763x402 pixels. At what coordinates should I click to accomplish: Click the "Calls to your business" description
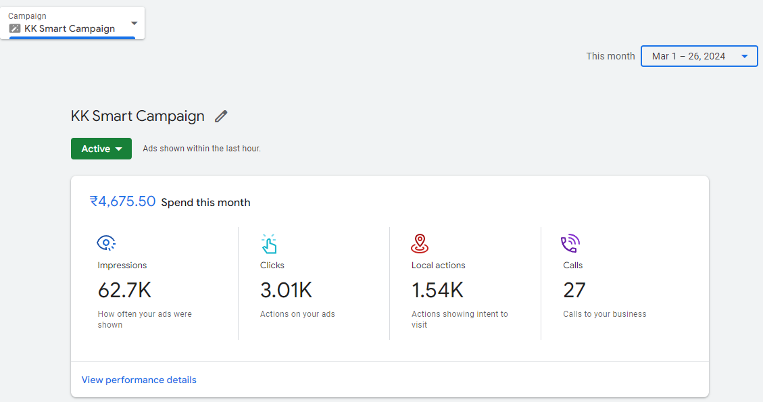pos(604,314)
